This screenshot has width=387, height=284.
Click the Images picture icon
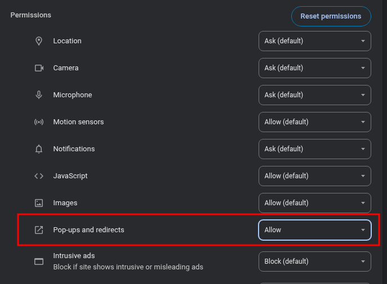39,203
